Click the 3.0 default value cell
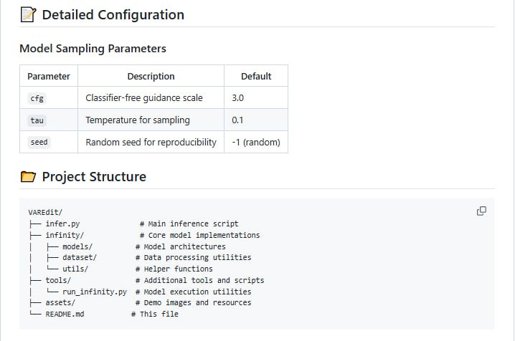515x341 pixels. (239, 98)
